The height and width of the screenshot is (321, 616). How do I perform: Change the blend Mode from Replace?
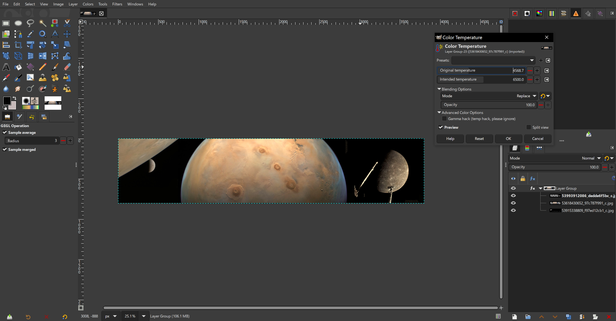click(x=526, y=96)
